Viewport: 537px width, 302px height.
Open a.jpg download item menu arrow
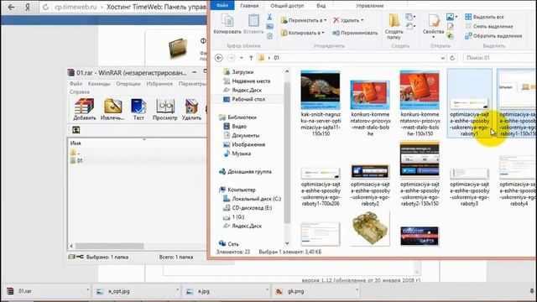(267, 291)
